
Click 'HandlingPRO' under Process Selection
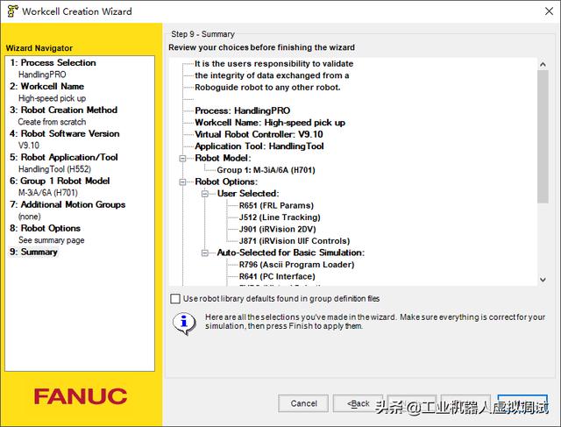point(42,75)
